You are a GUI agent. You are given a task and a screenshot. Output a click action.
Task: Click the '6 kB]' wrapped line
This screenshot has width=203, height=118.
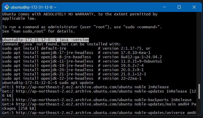coord(8,96)
